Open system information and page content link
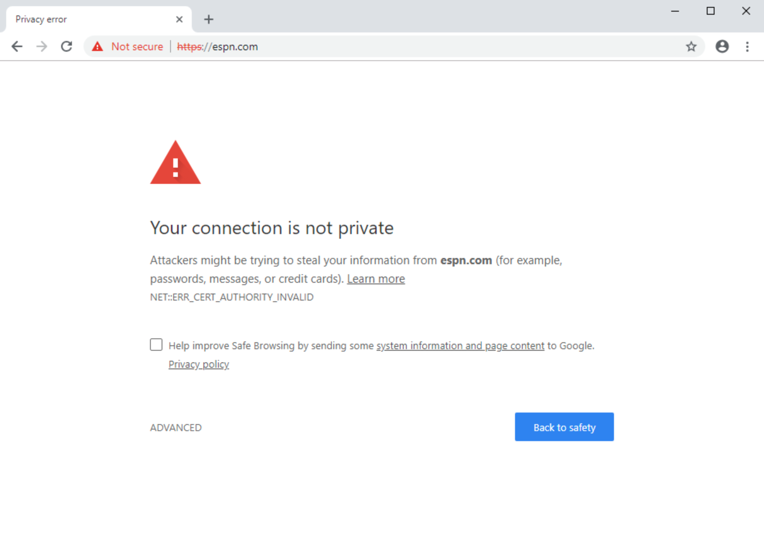The image size is (764, 540). pos(460,346)
